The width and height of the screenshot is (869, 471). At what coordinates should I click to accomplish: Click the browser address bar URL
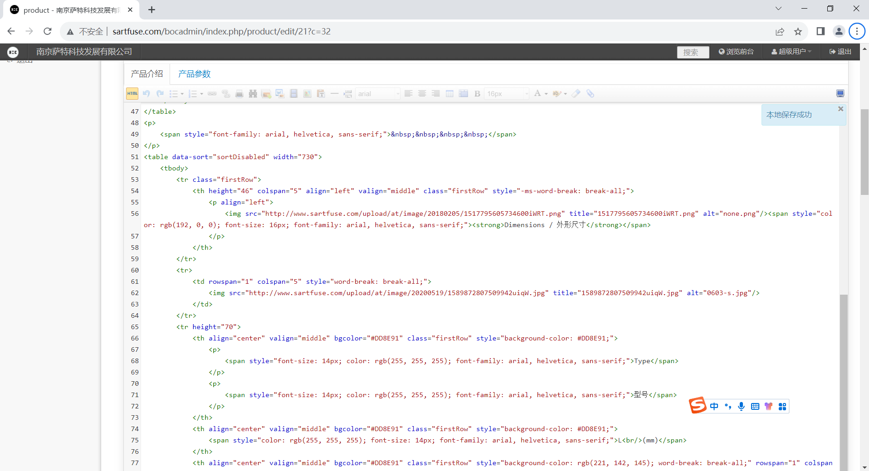point(221,31)
